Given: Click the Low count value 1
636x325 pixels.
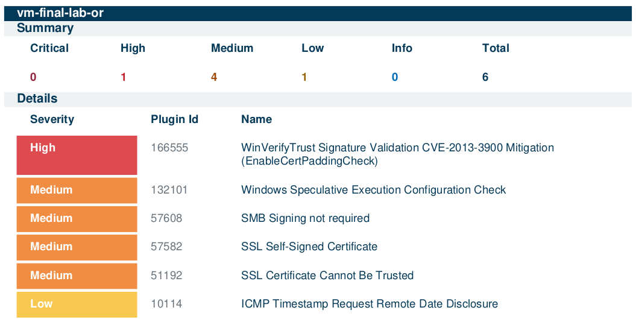Looking at the screenshot, I should (304, 77).
